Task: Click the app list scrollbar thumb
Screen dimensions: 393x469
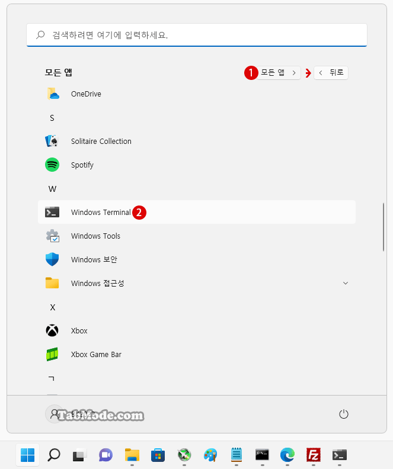Action: [x=383, y=227]
